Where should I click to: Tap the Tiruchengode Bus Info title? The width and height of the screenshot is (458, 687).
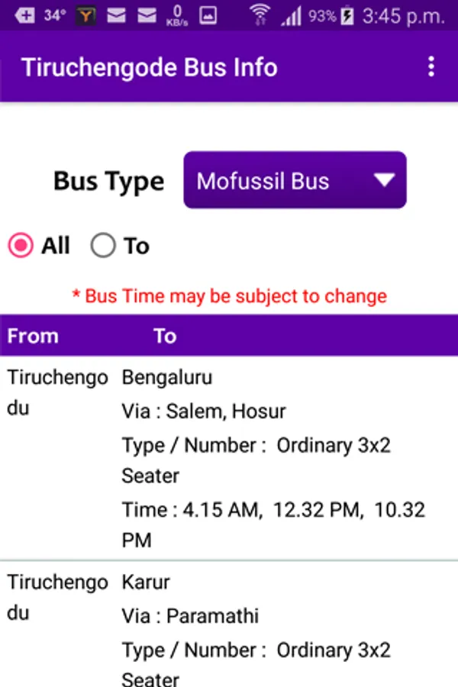(x=150, y=67)
